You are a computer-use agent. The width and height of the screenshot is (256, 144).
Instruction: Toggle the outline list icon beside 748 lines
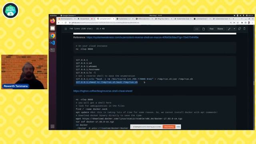tap(66, 29)
